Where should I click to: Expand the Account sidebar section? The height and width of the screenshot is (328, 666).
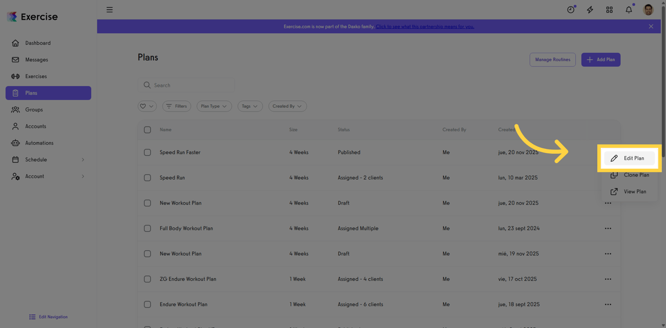tap(48, 176)
